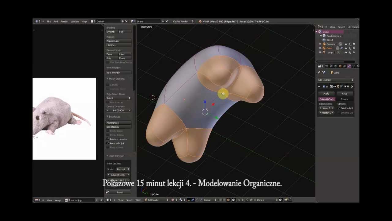Click the Inset Polygon tool button

[x=119, y=73]
